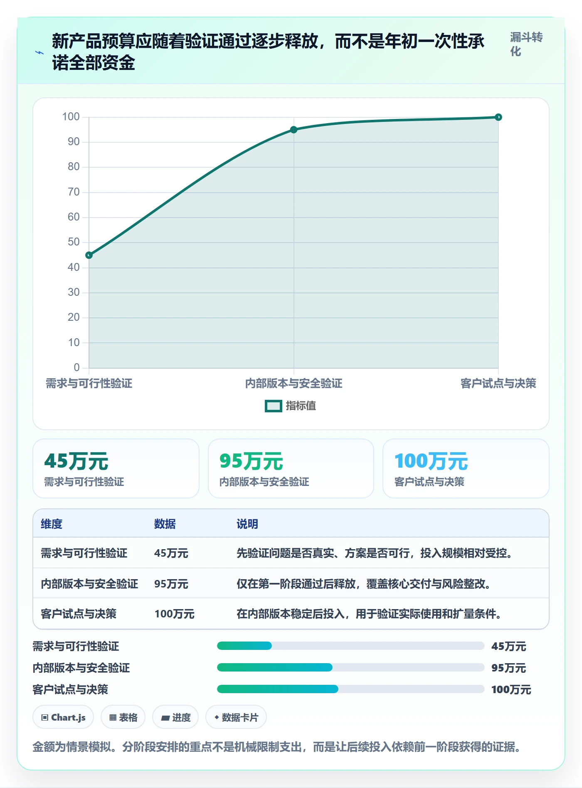Click the 数据 column header
The height and width of the screenshot is (788, 582).
point(165,524)
